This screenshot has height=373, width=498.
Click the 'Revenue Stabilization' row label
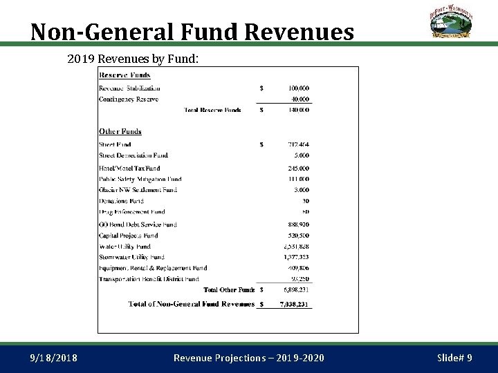point(129,88)
